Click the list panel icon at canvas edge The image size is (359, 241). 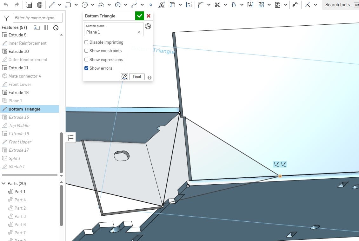point(70,137)
